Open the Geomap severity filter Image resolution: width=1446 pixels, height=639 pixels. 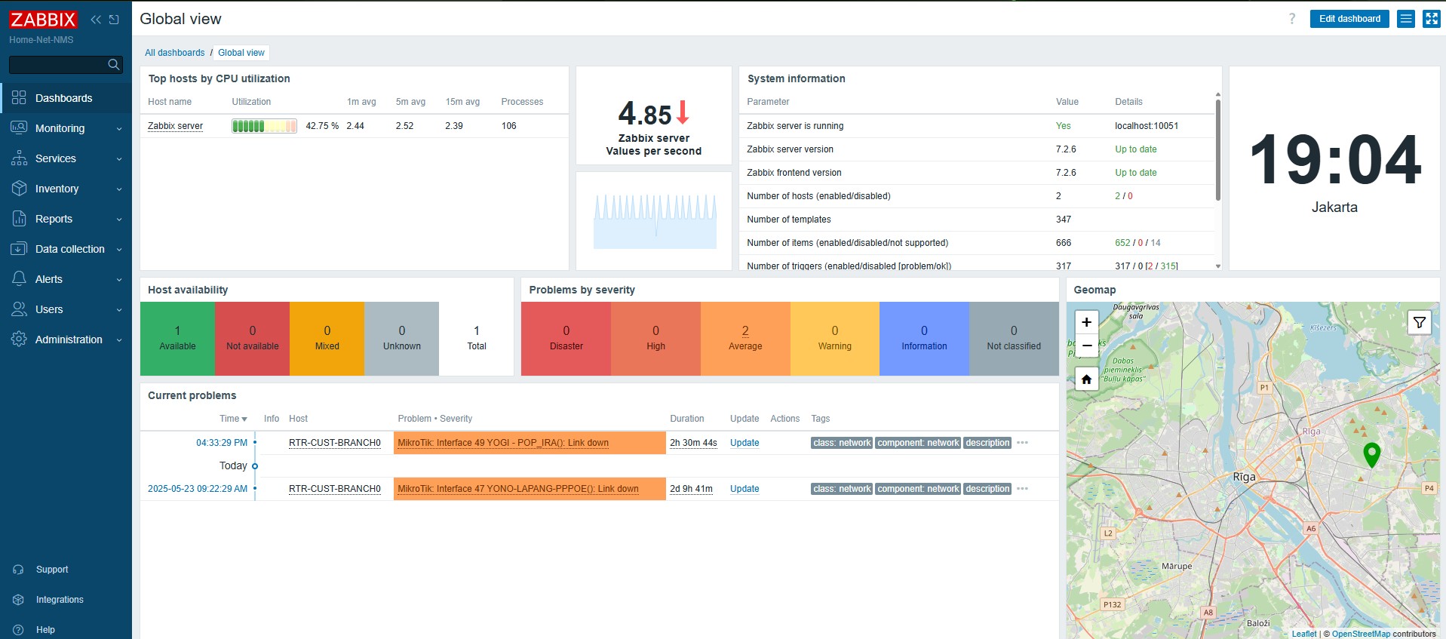coord(1419,323)
